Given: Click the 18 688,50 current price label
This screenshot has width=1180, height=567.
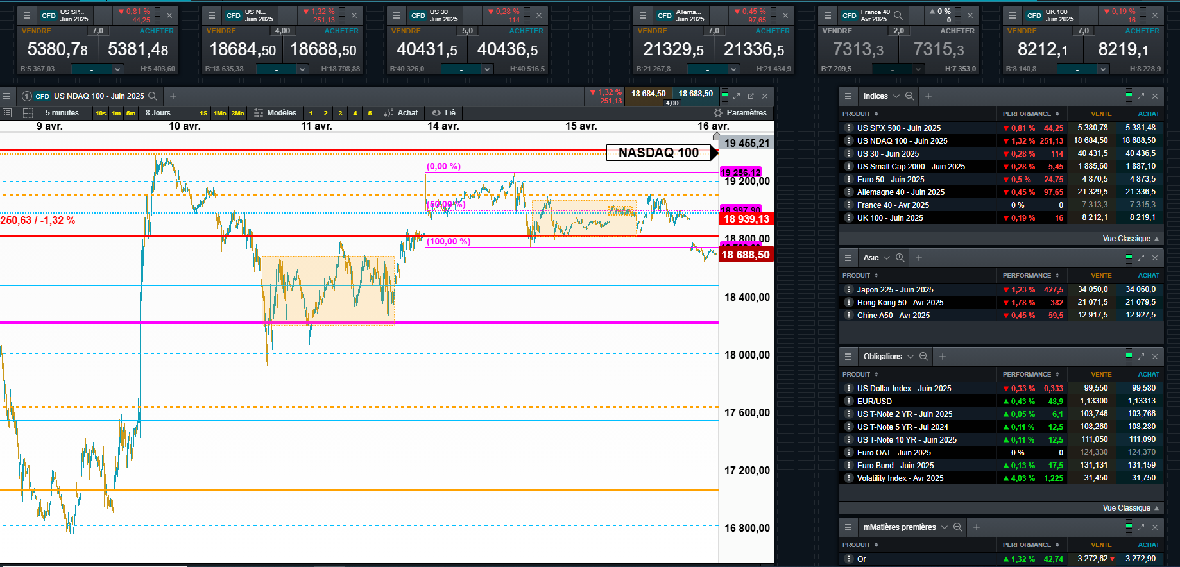Looking at the screenshot, I should coord(746,255).
